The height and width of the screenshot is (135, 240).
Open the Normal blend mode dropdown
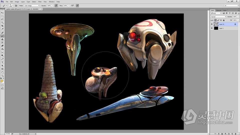pos(218,17)
